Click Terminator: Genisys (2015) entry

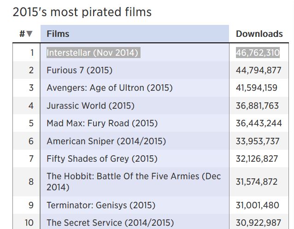(101, 205)
